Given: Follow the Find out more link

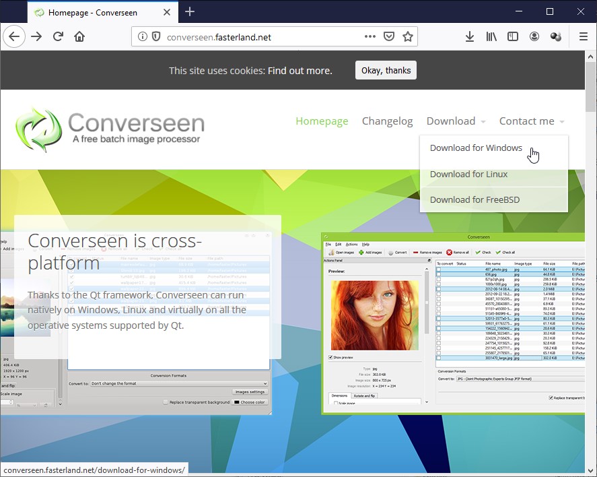Looking at the screenshot, I should point(300,71).
